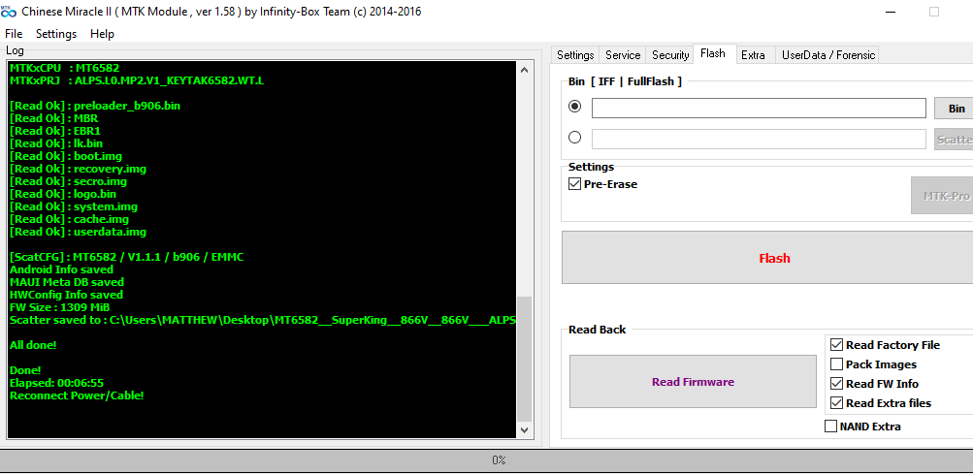The width and height of the screenshot is (973, 474).
Task: Click the 'Android Info saved' log line
Action: point(61,269)
